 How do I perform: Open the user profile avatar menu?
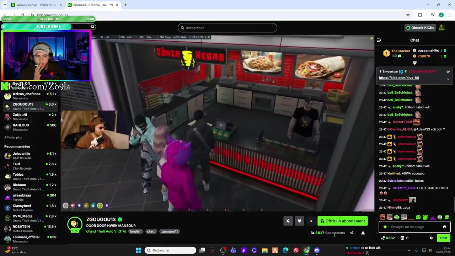tap(441, 28)
